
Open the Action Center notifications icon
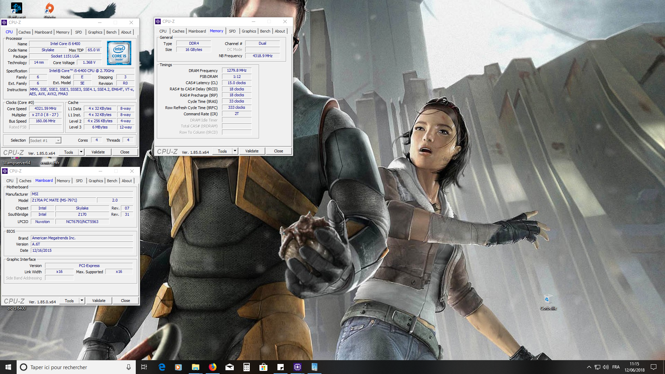click(654, 367)
